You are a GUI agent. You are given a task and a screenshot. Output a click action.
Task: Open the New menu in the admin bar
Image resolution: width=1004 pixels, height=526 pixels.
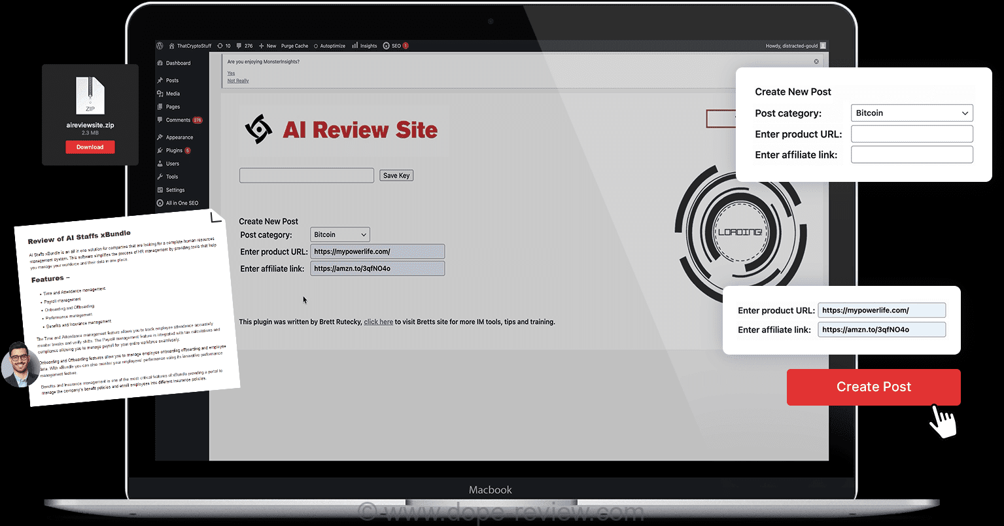coord(267,46)
